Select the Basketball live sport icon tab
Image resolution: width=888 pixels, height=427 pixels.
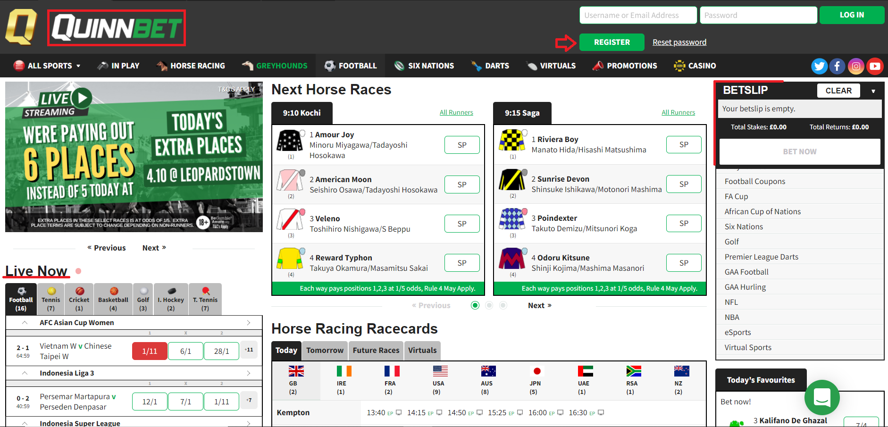pyautogui.click(x=113, y=299)
